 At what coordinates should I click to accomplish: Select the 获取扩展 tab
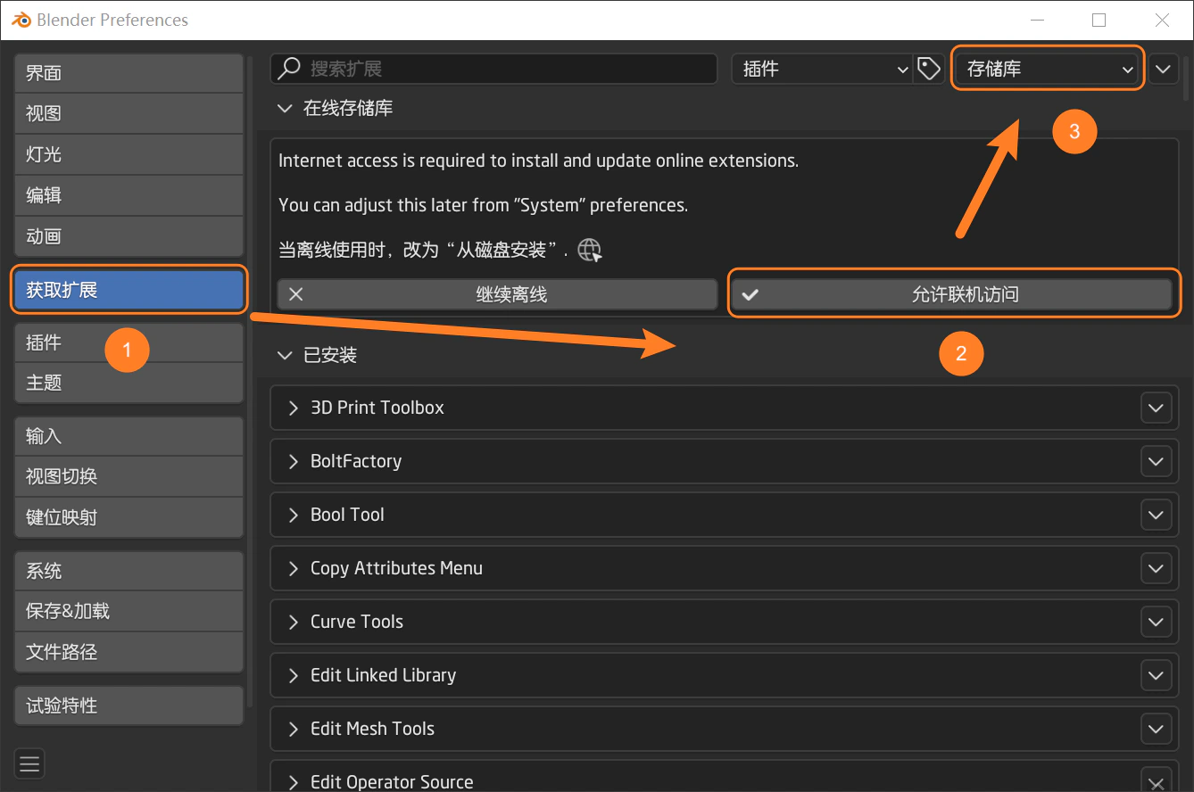tap(129, 290)
